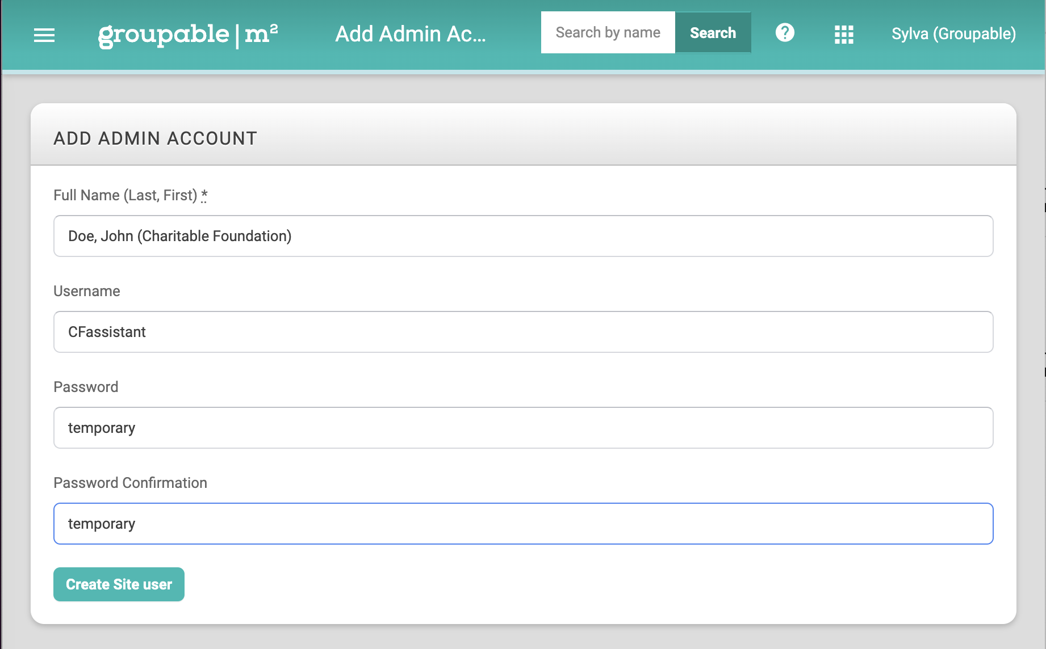
Task: Click the Username field containing CFassistant
Action: (x=523, y=332)
